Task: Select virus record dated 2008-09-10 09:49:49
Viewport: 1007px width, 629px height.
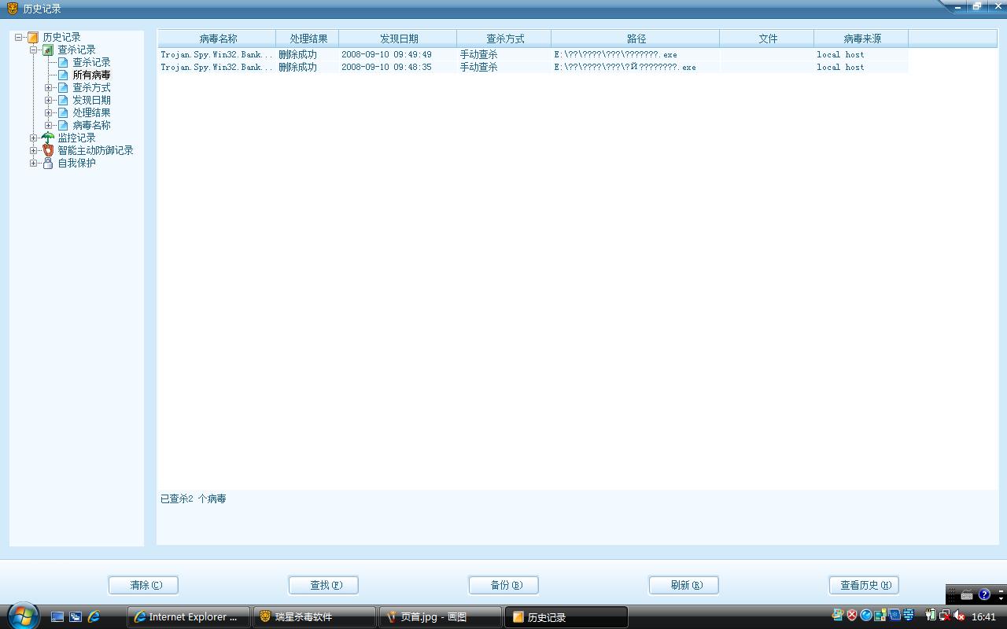Action: [533, 54]
